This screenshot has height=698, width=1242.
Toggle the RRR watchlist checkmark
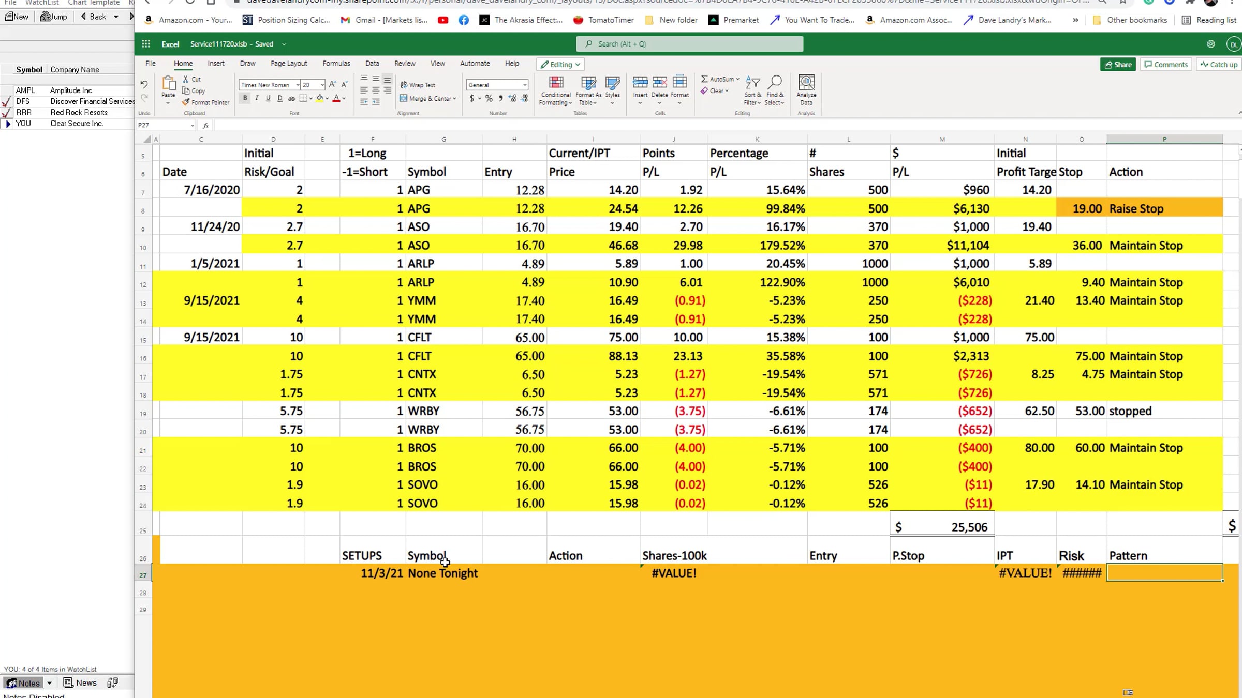[x=7, y=113]
